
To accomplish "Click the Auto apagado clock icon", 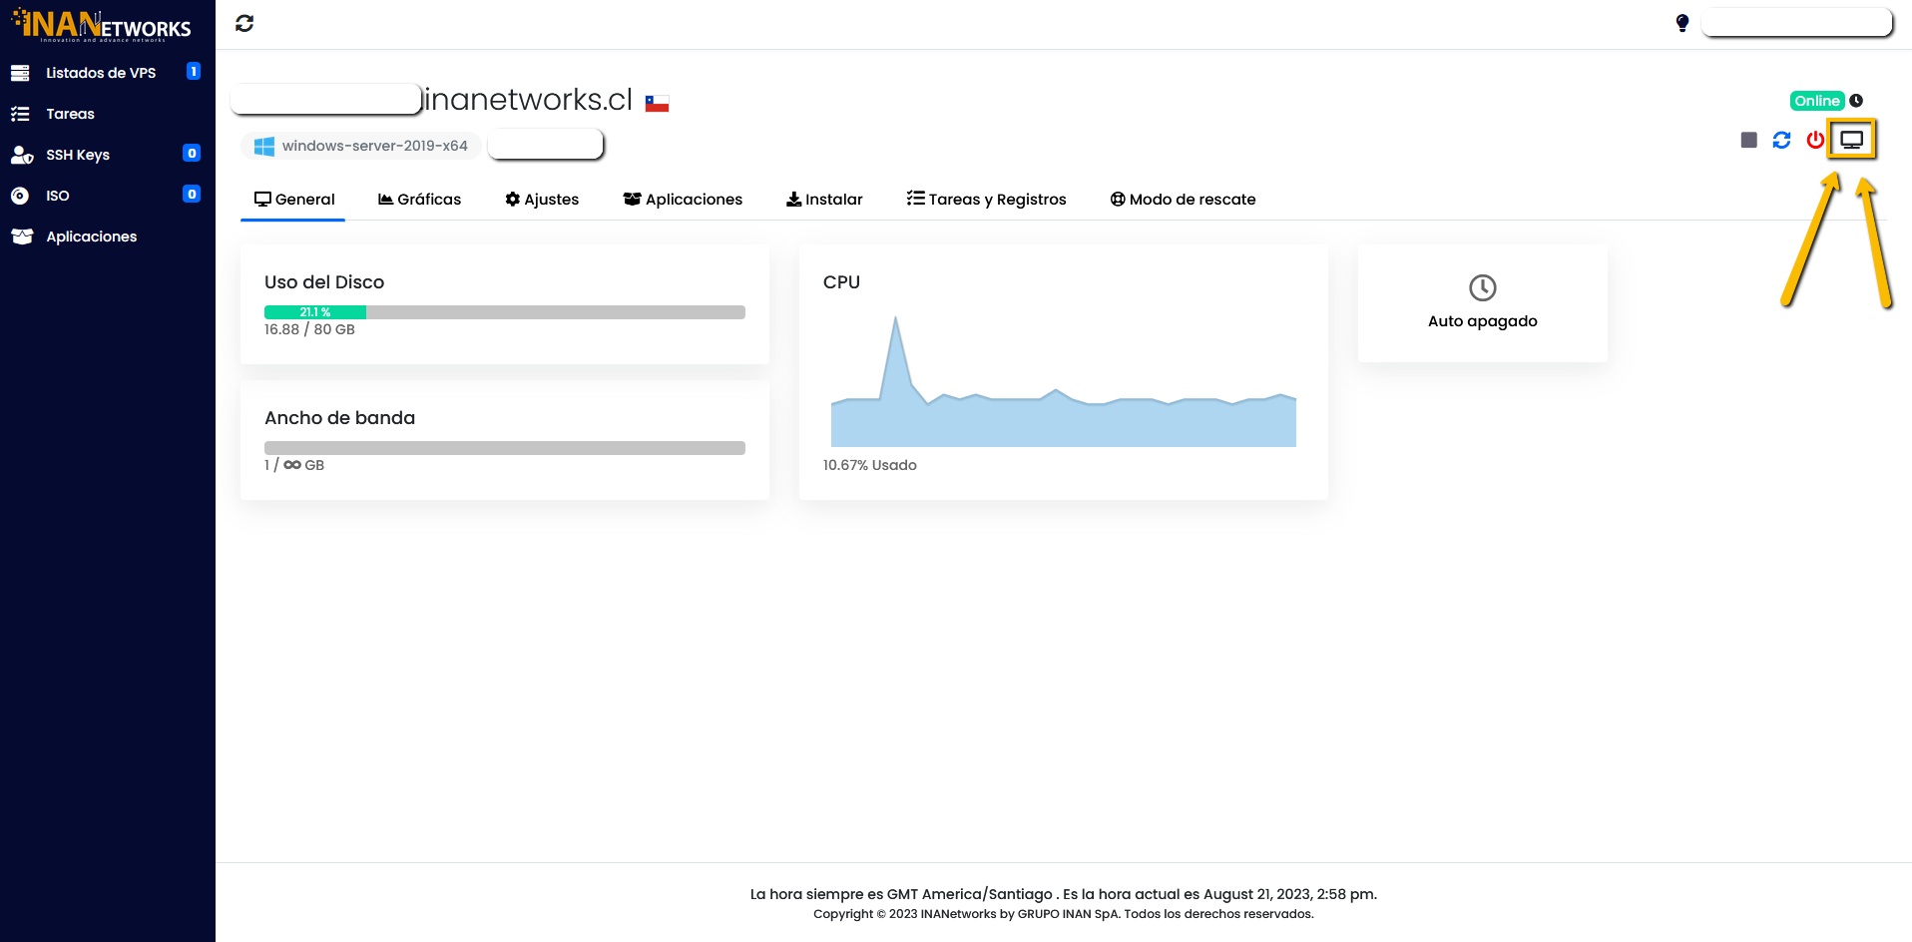I will click(x=1483, y=288).
